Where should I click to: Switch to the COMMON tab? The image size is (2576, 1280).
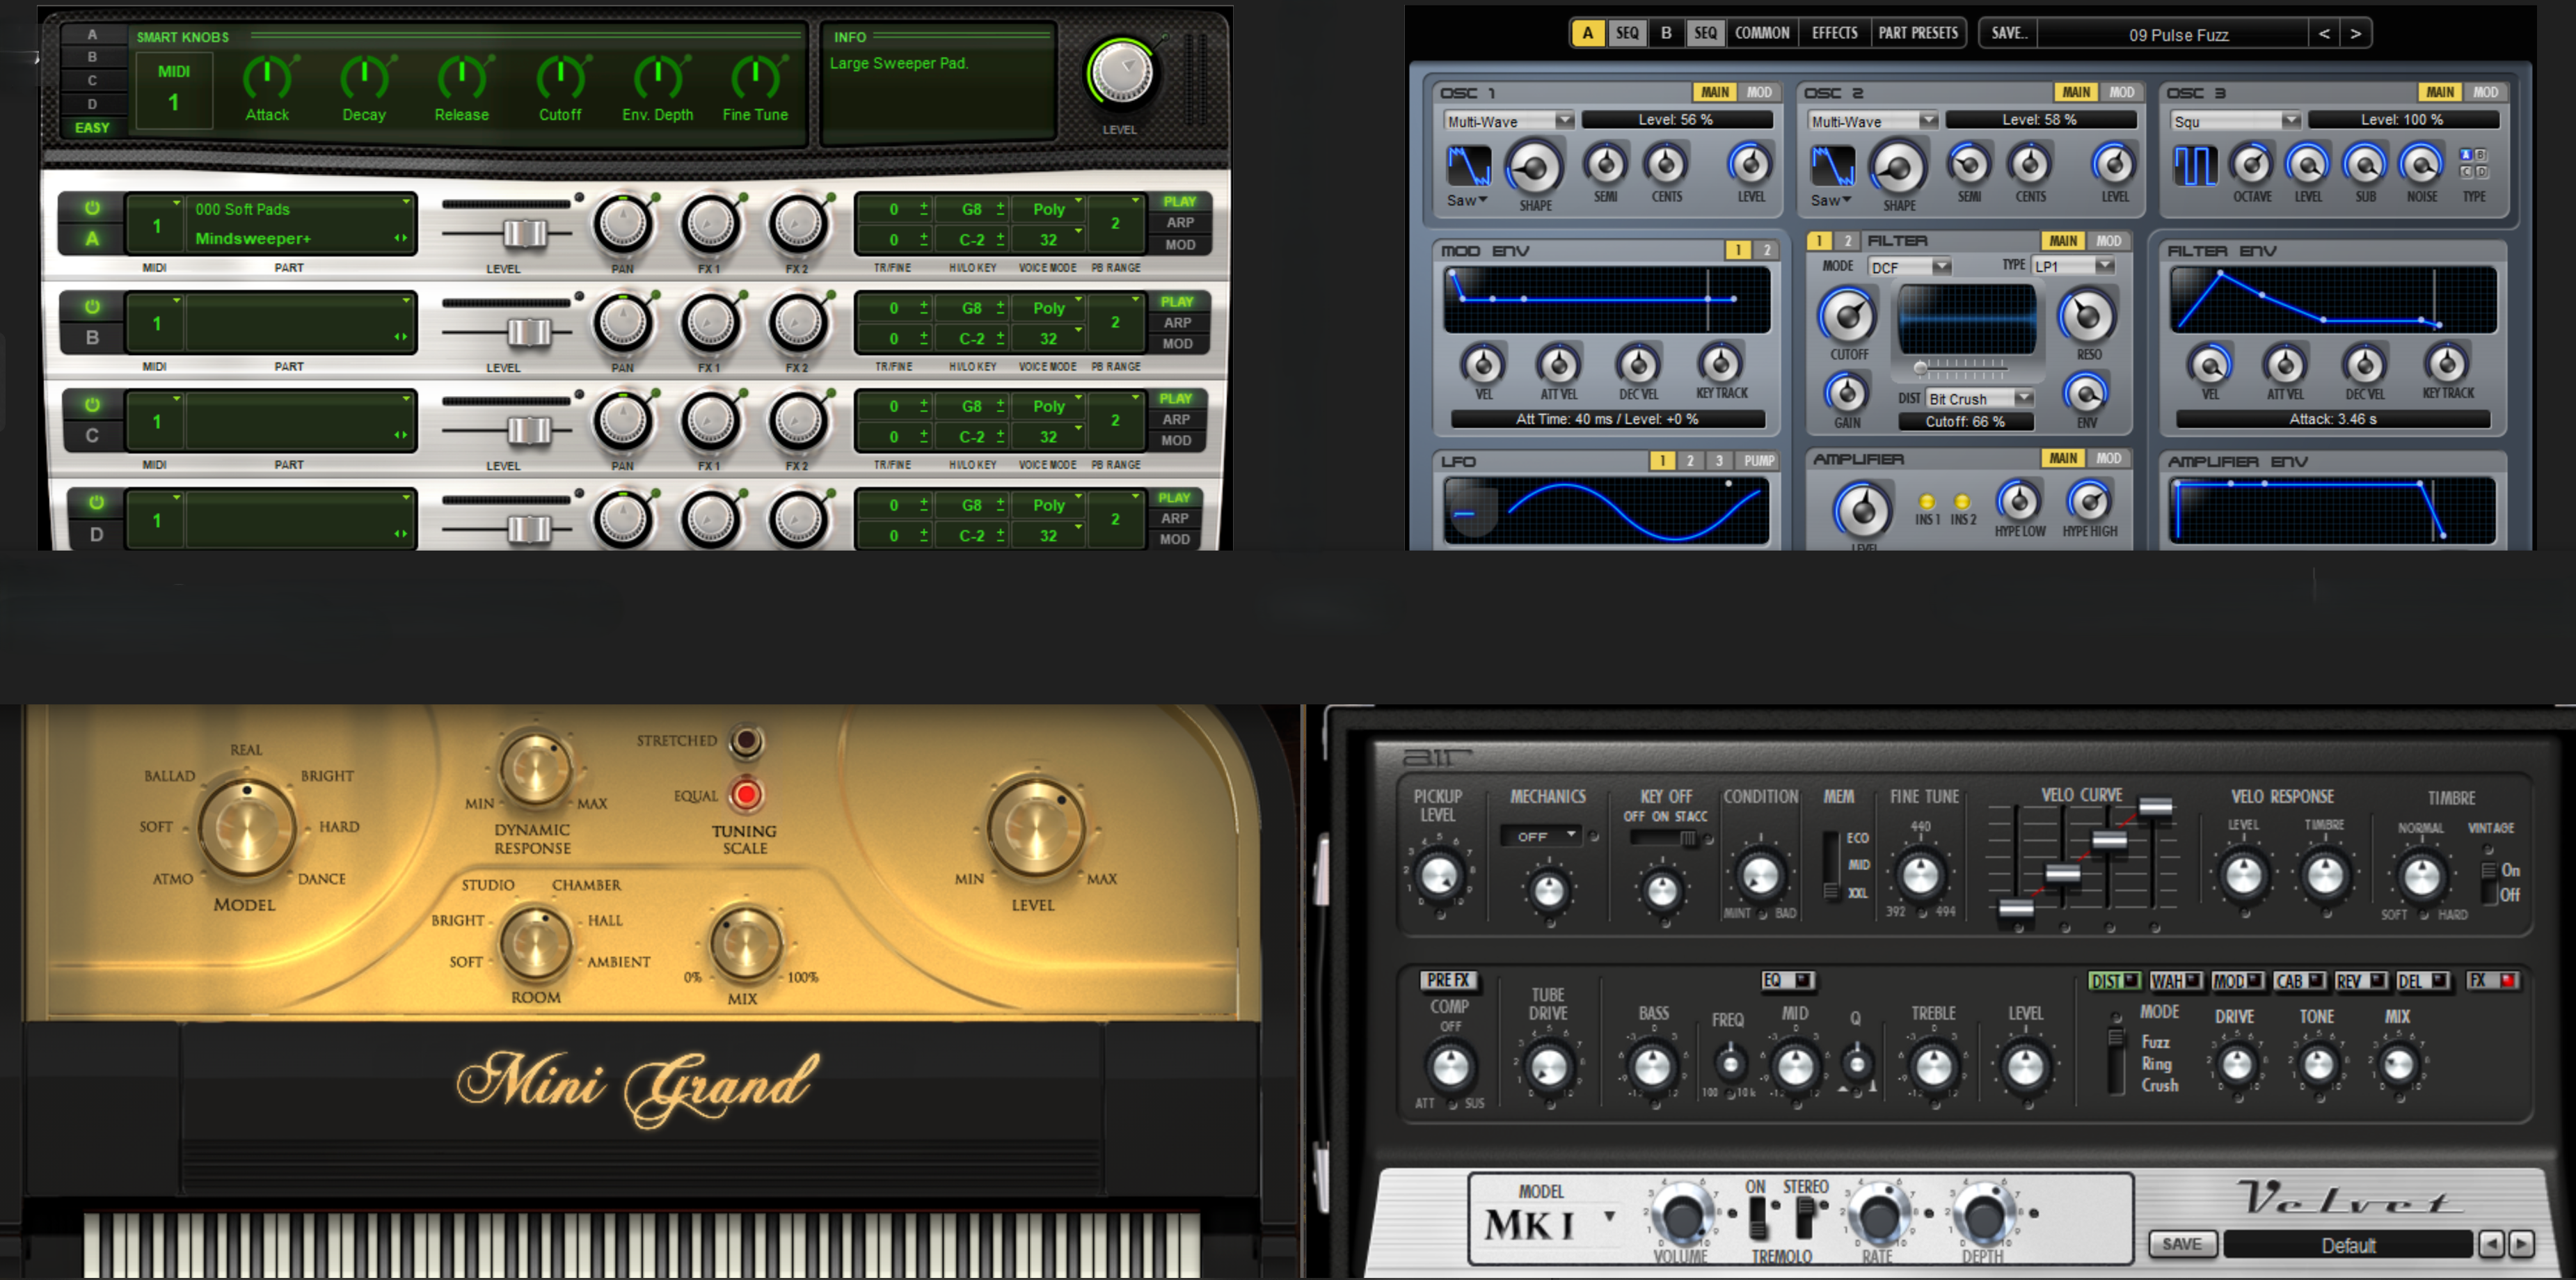click(x=1762, y=33)
